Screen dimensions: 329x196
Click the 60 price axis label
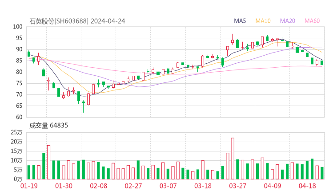[19, 117]
